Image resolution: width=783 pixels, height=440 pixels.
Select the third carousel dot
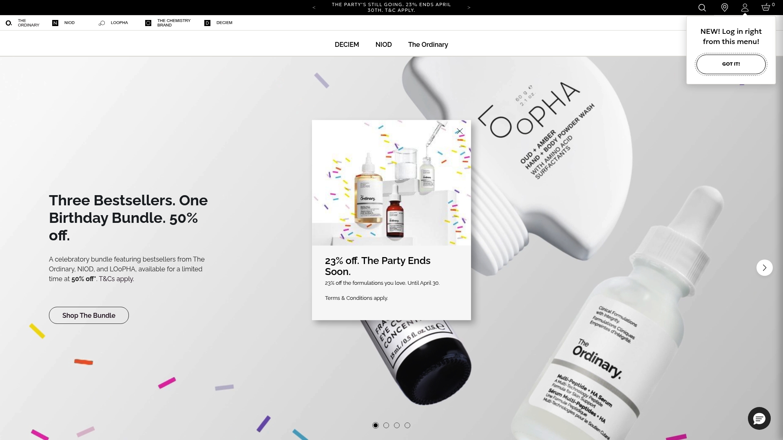(x=397, y=425)
